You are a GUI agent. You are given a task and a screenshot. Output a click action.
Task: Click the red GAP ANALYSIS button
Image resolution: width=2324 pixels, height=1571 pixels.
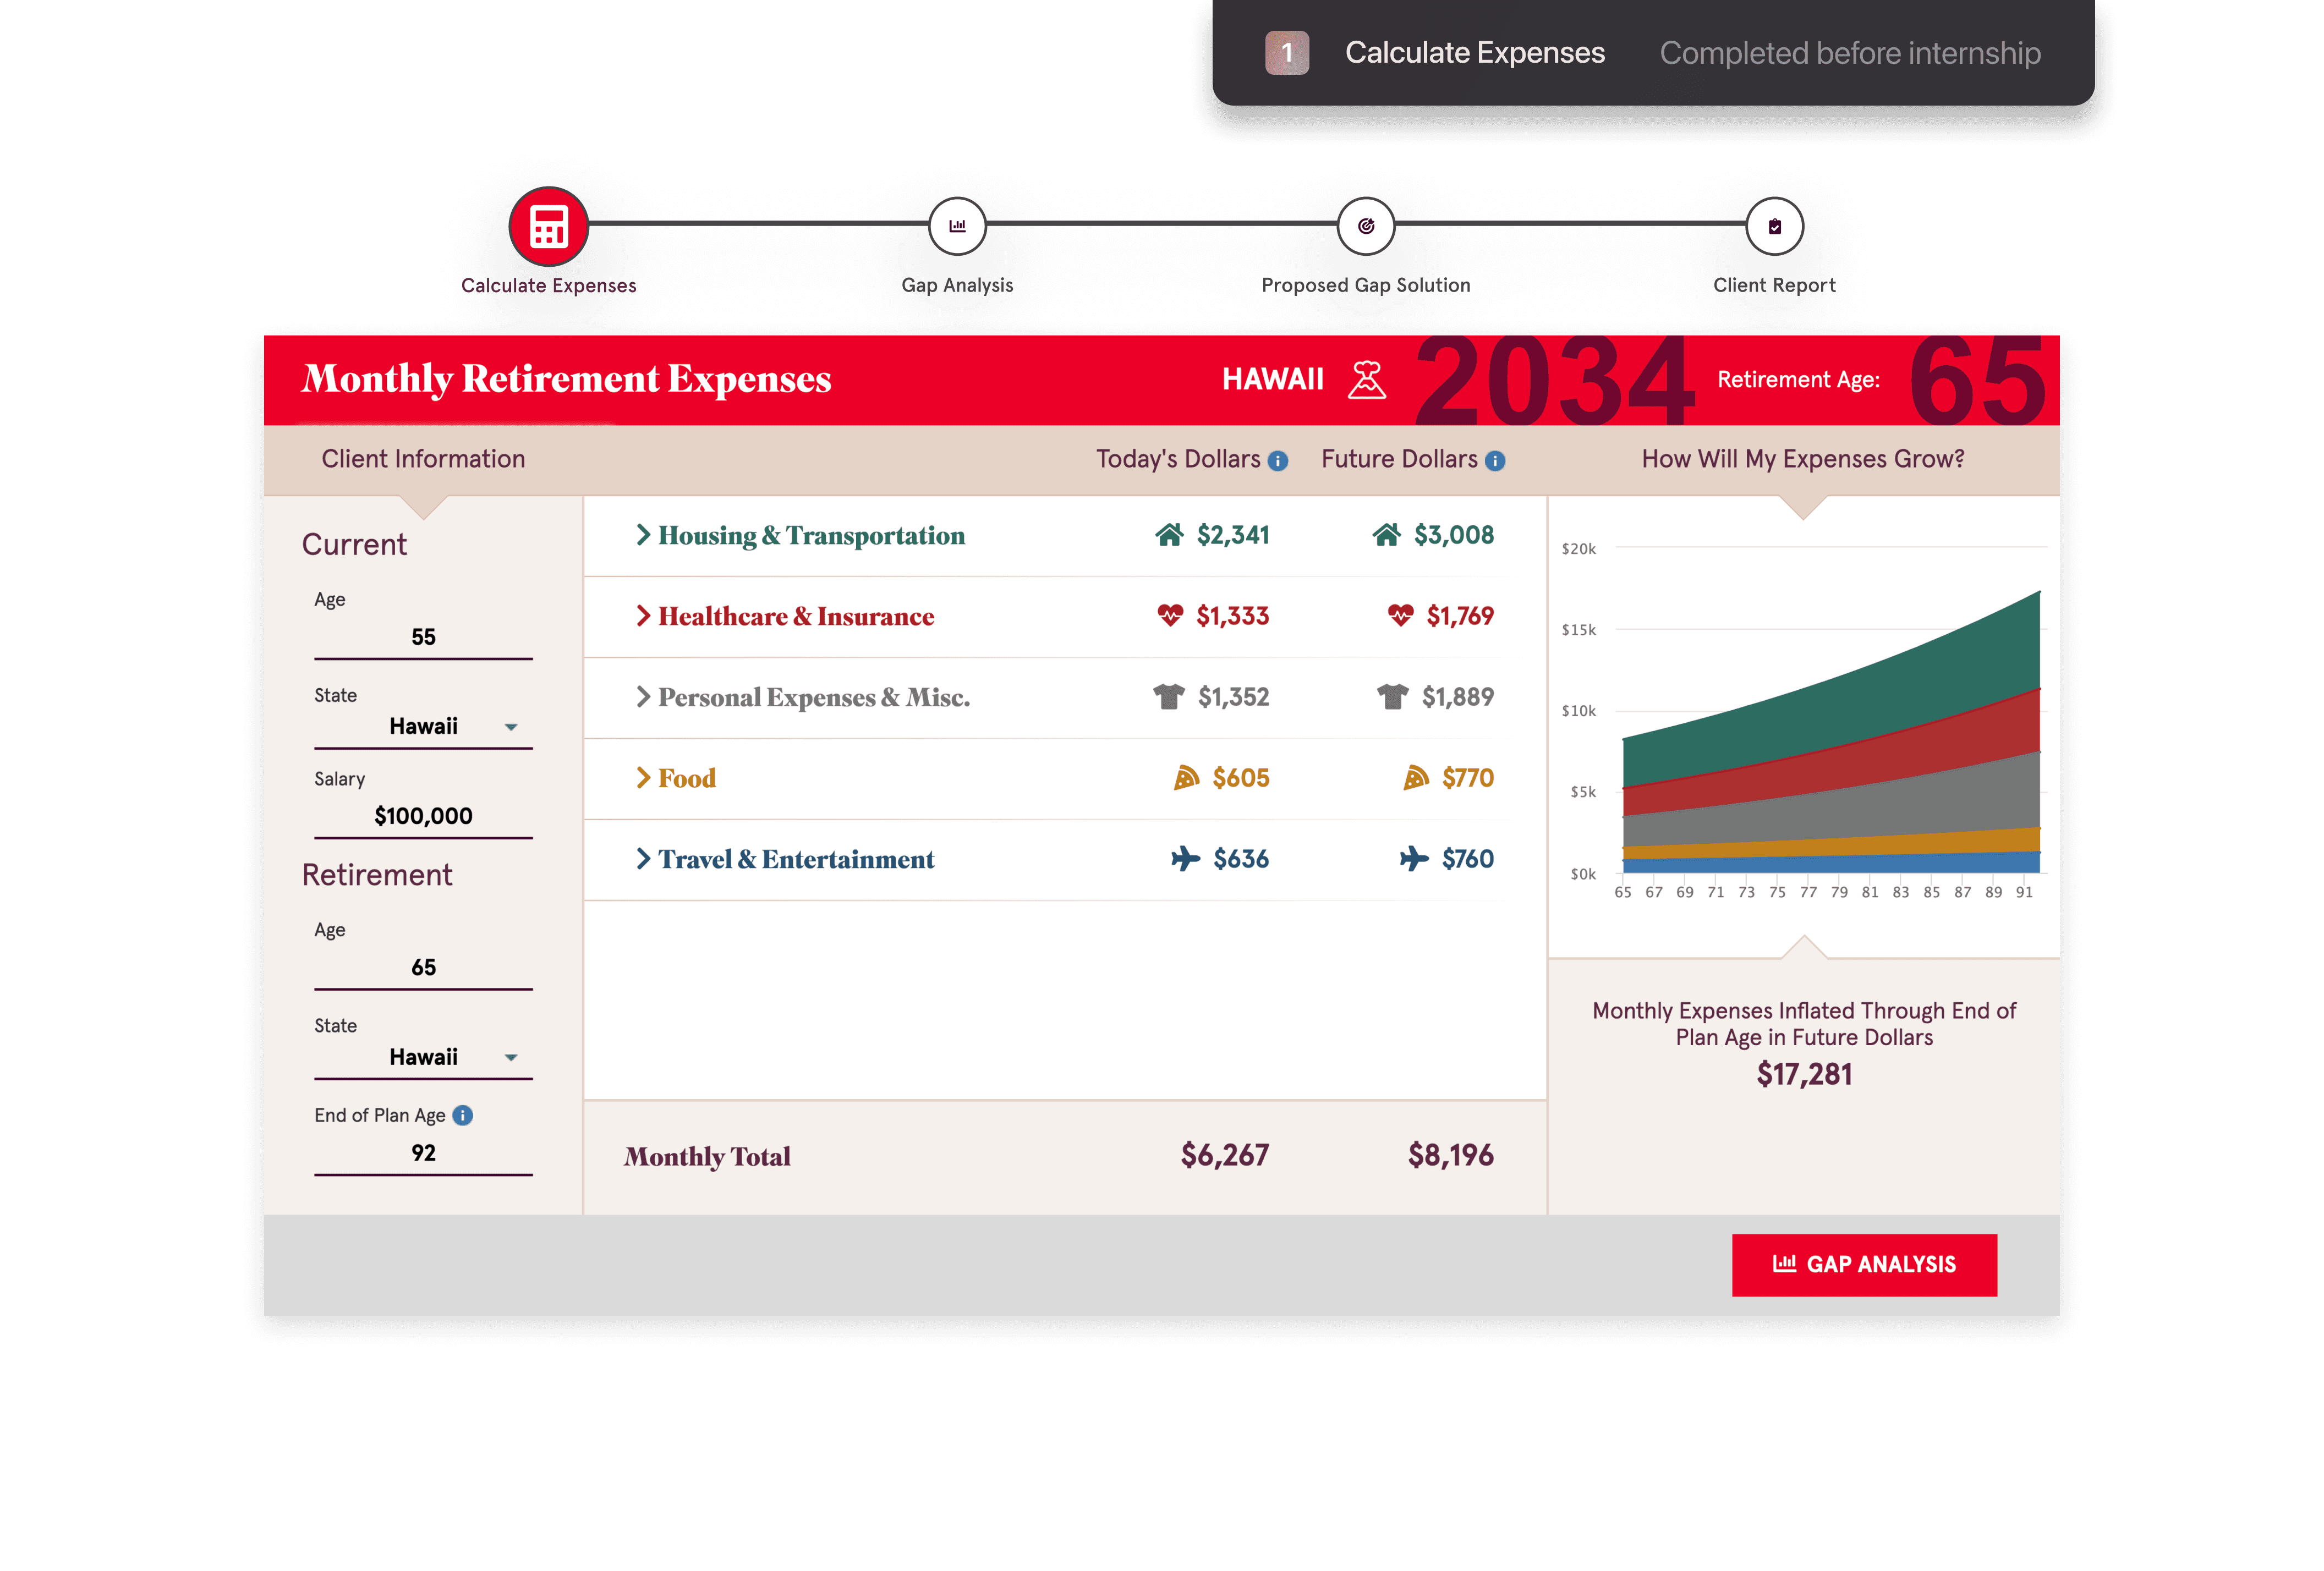(x=1864, y=1265)
